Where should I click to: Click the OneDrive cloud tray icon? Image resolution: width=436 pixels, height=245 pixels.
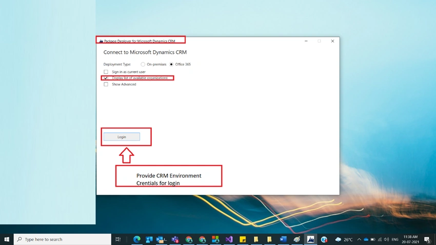[366, 239]
